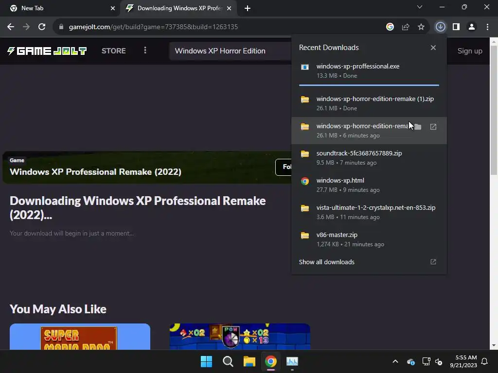Click the browser back arrow
This screenshot has width=498, height=373.
coord(11,27)
